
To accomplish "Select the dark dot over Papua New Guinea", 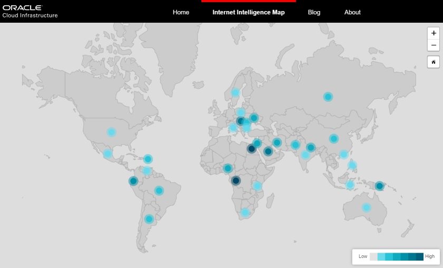I will tap(379, 186).
